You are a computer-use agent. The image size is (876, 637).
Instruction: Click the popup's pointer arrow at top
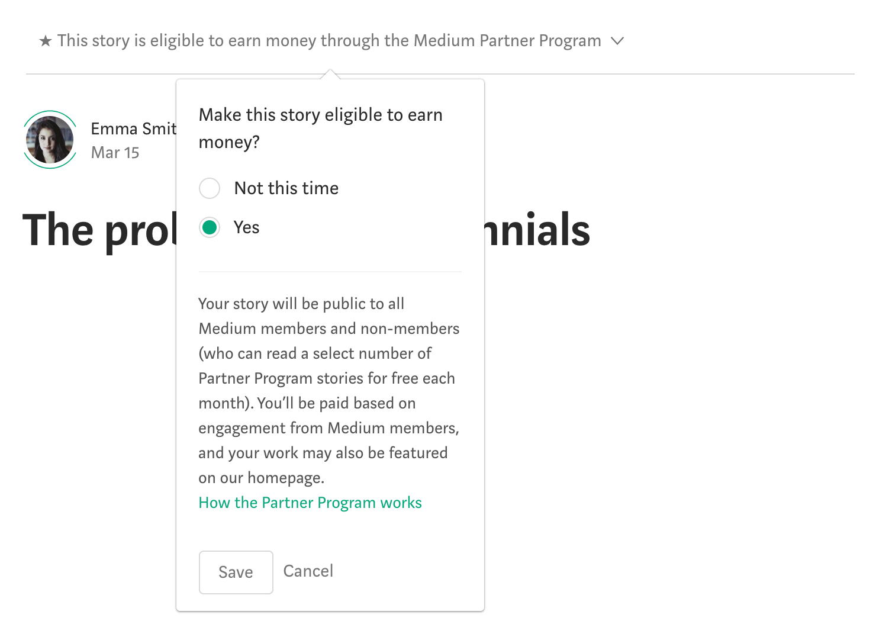click(x=330, y=75)
